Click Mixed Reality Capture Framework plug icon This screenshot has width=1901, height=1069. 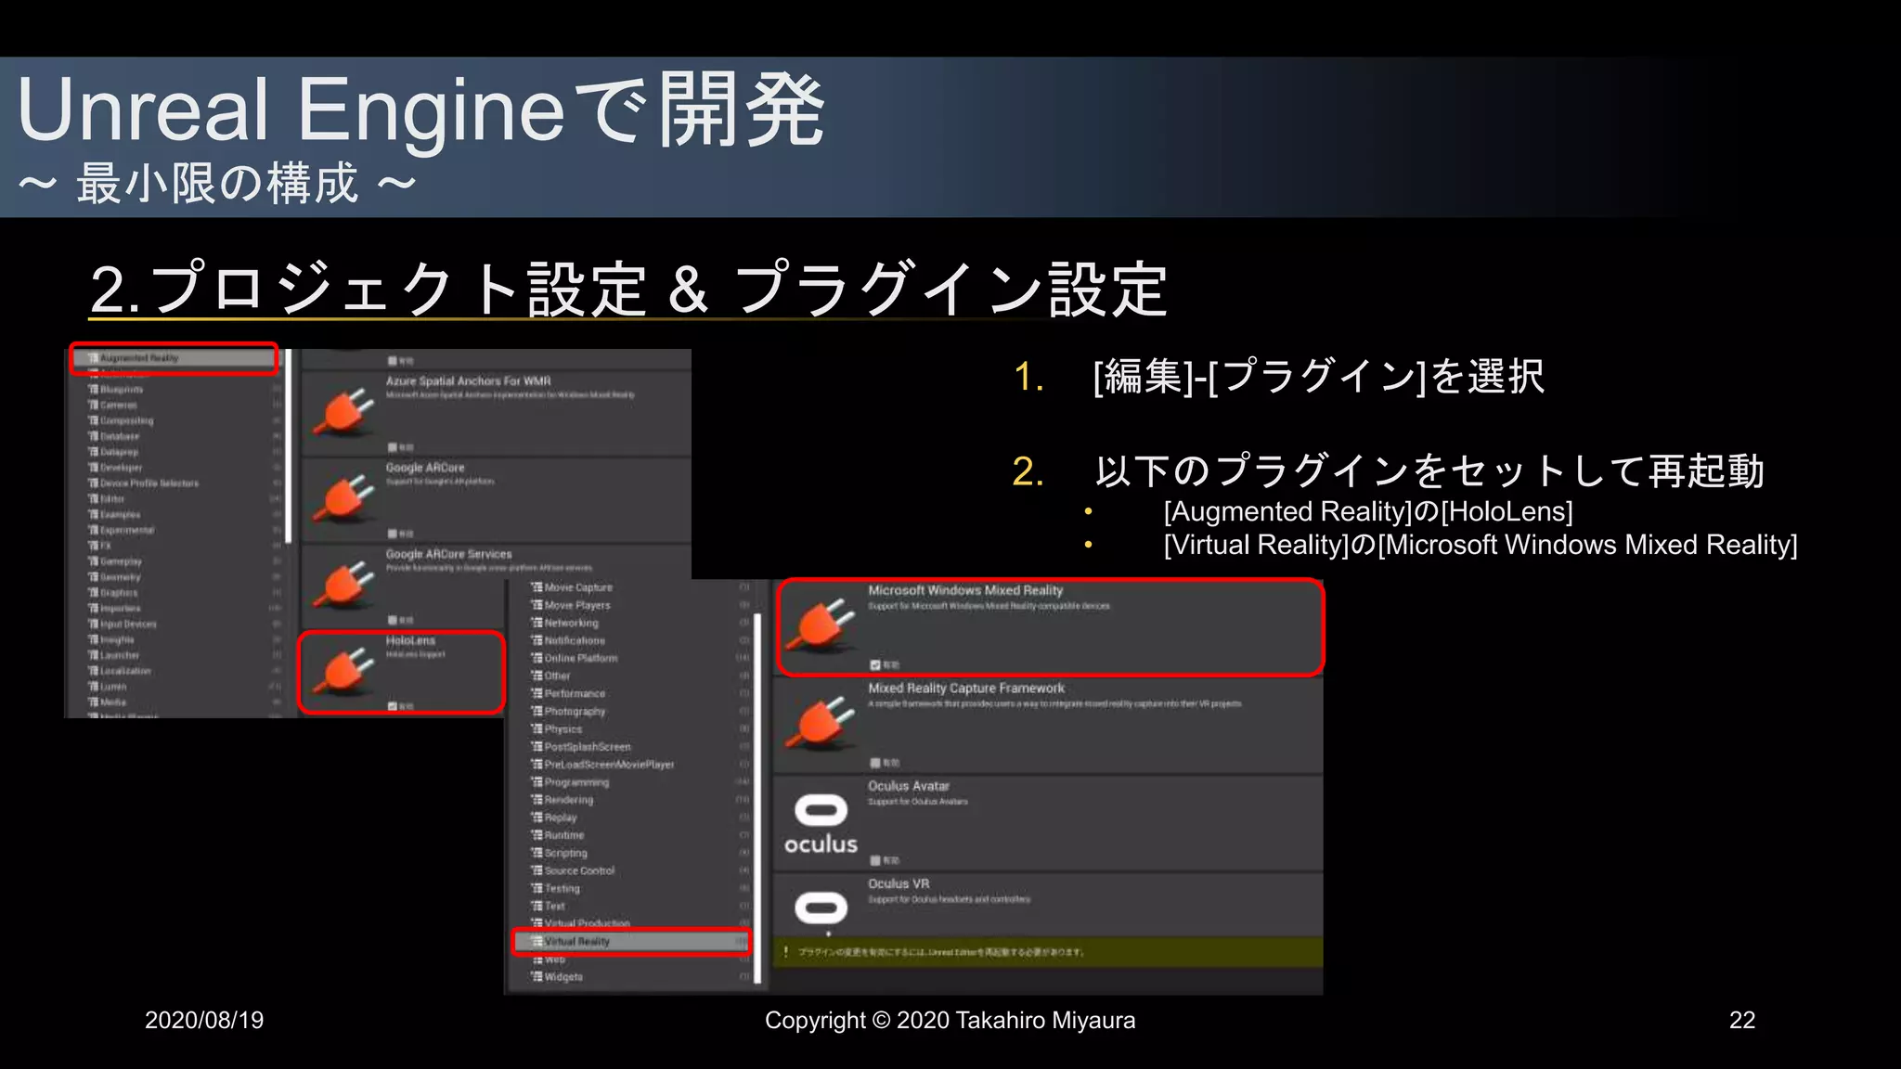click(x=821, y=723)
